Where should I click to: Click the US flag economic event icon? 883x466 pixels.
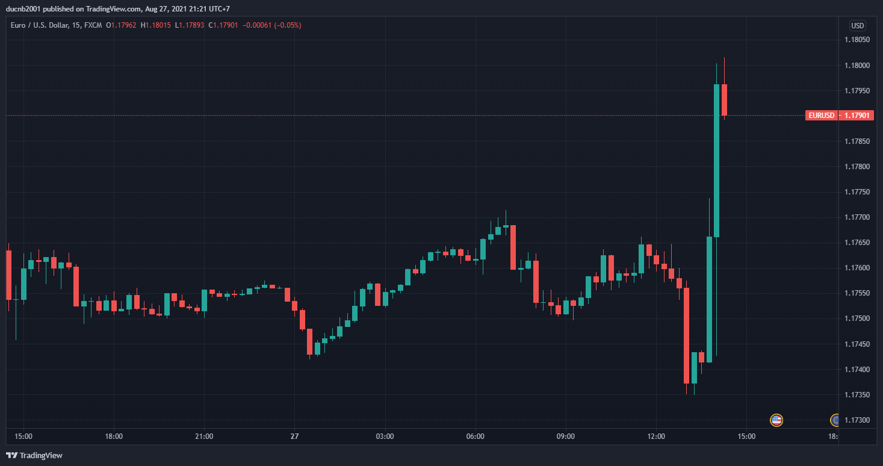point(776,420)
